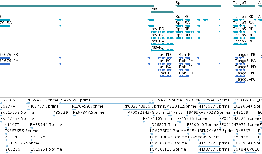
Task: Select EST RP003224348.5prime
Action: pos(148,113)
